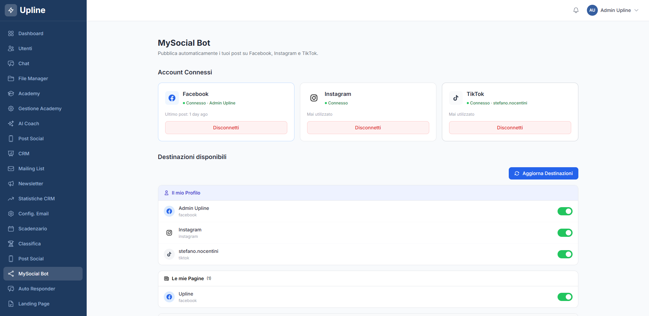Screen dimensions: 649x316
Task: Click the Account Connessi heading
Action: pyautogui.click(x=185, y=72)
